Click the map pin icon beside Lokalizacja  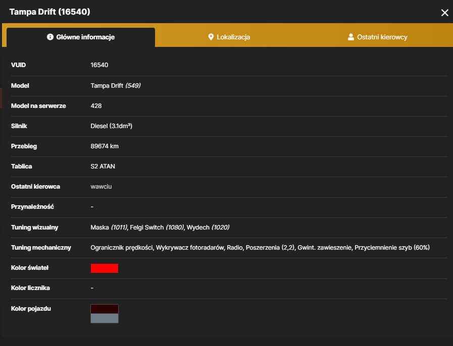click(211, 37)
